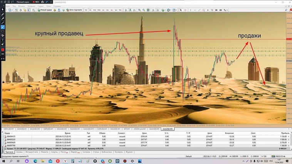292x164 pixels.
Task: Open the Графики menu
Action: coord(31,6)
